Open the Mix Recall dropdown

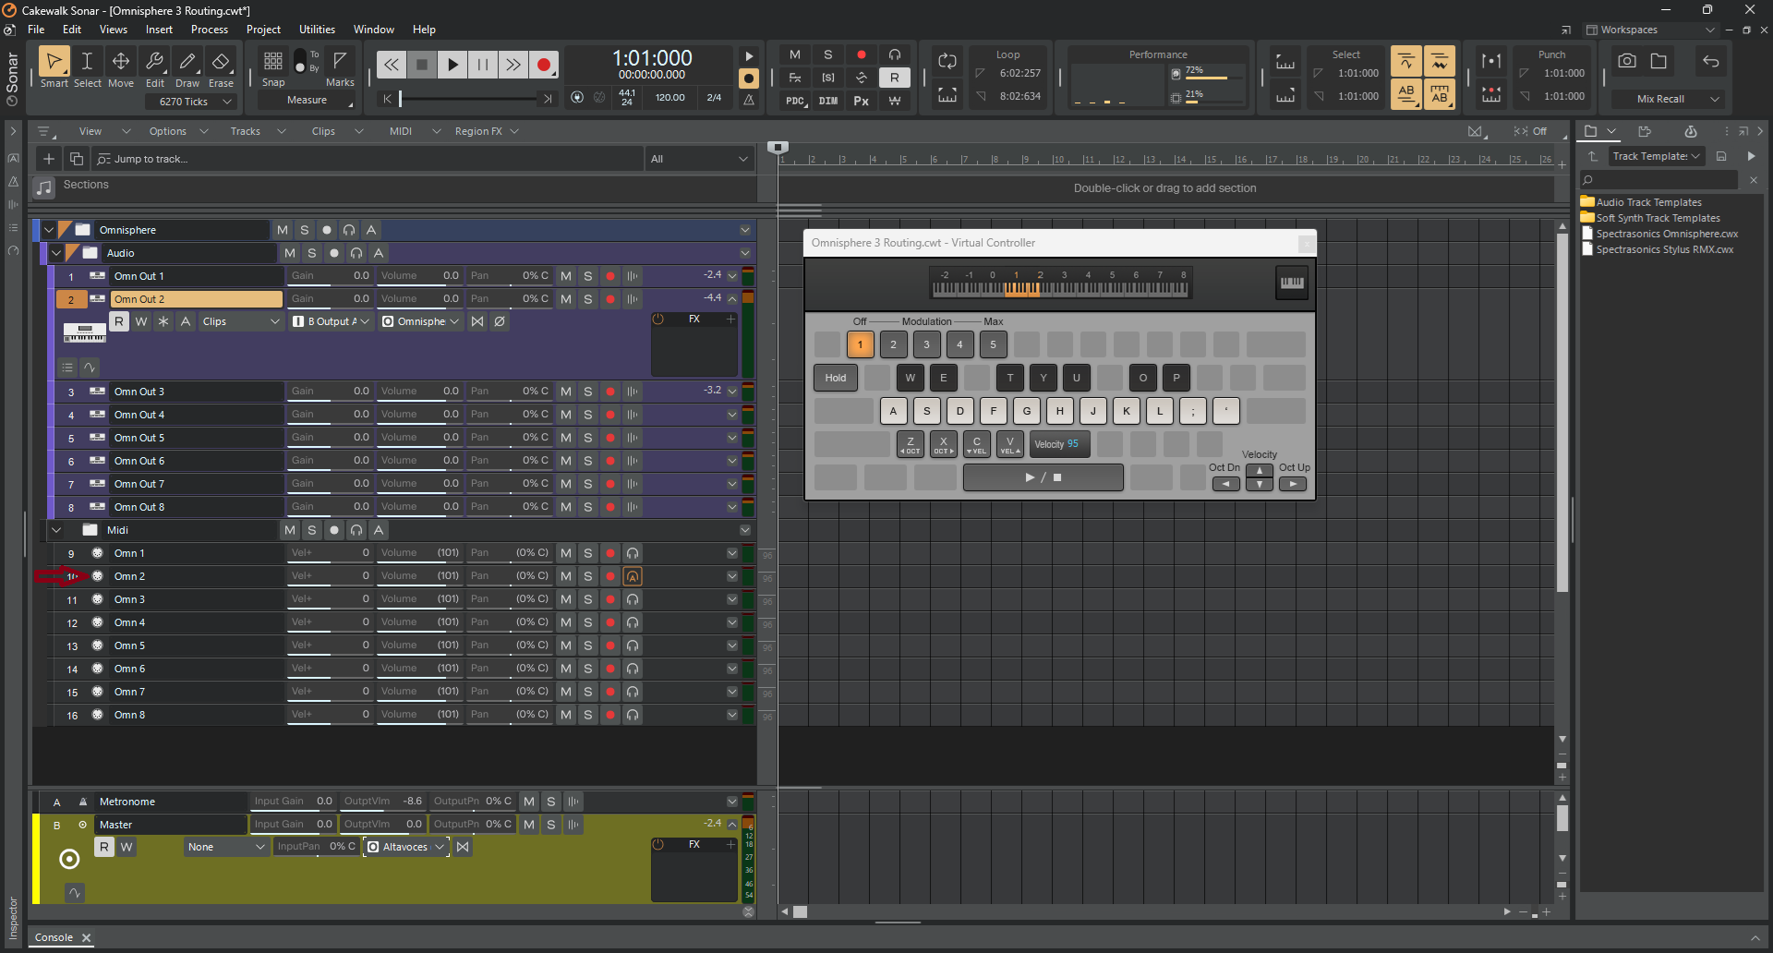click(x=1670, y=99)
